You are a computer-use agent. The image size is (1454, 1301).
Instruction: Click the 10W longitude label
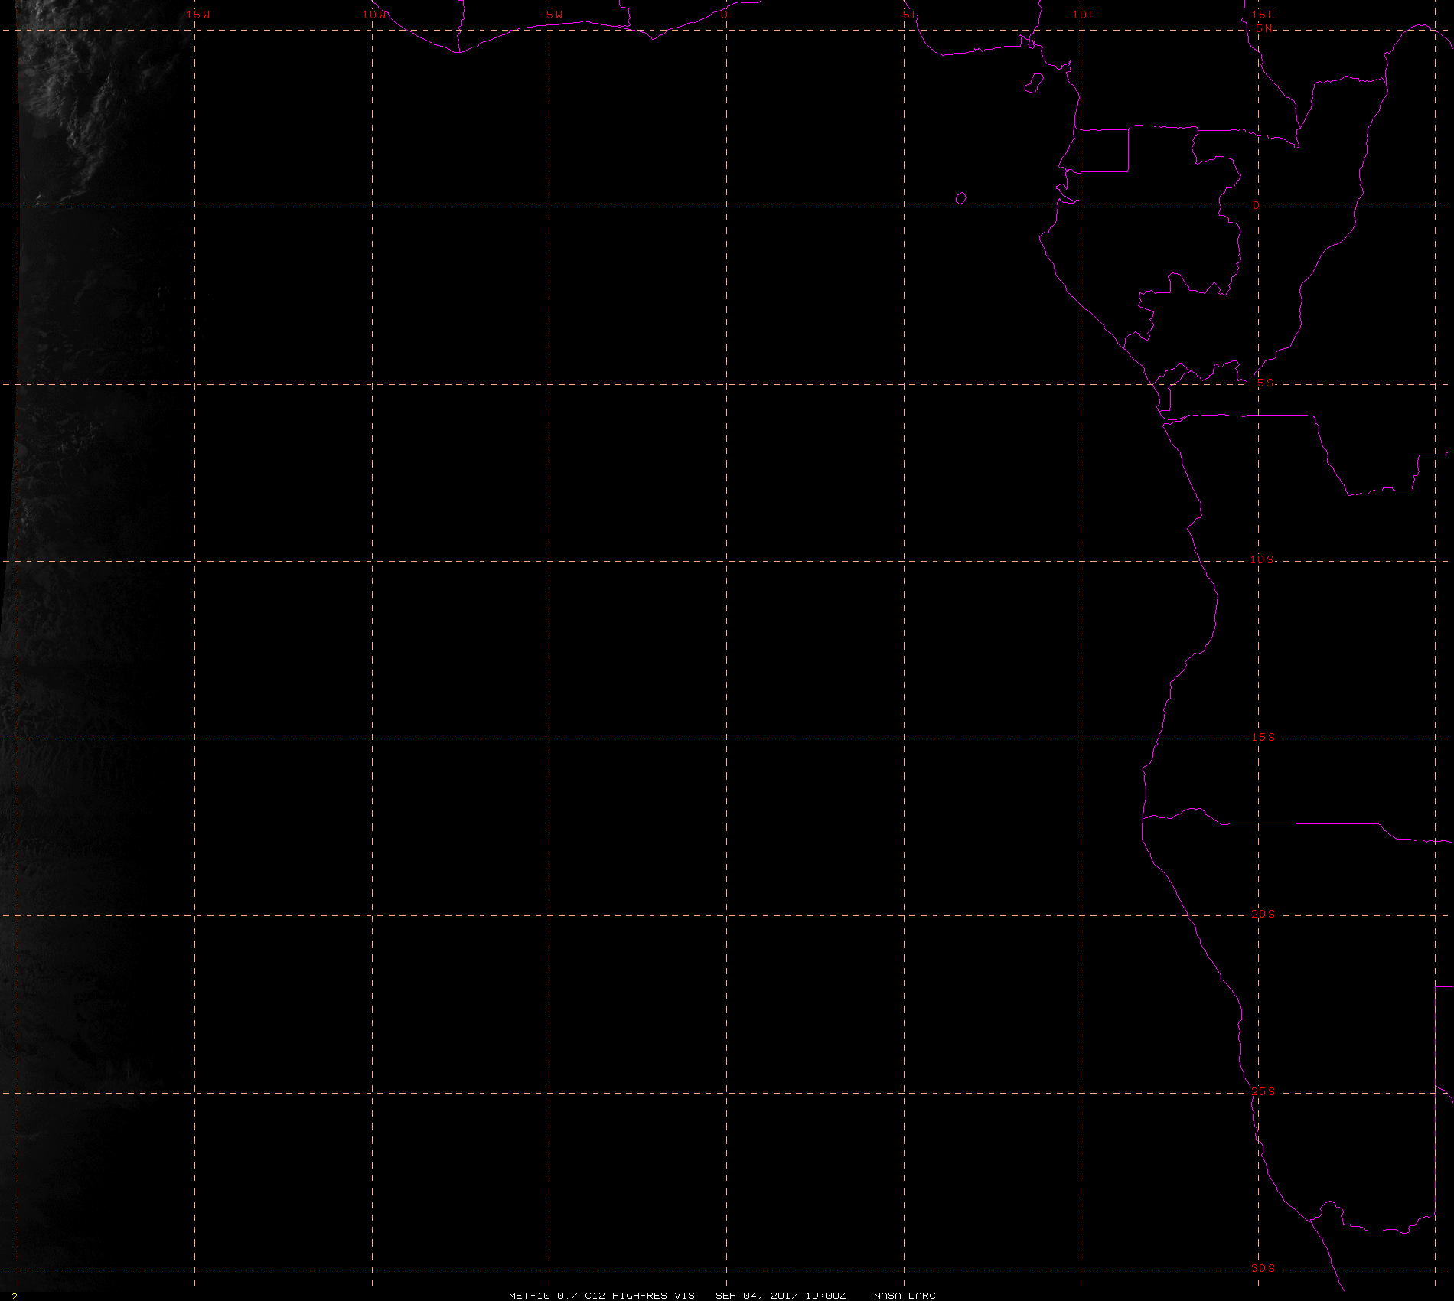pyautogui.click(x=375, y=15)
